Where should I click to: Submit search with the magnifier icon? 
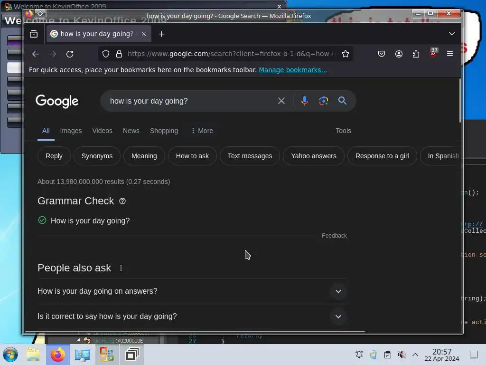tap(342, 101)
